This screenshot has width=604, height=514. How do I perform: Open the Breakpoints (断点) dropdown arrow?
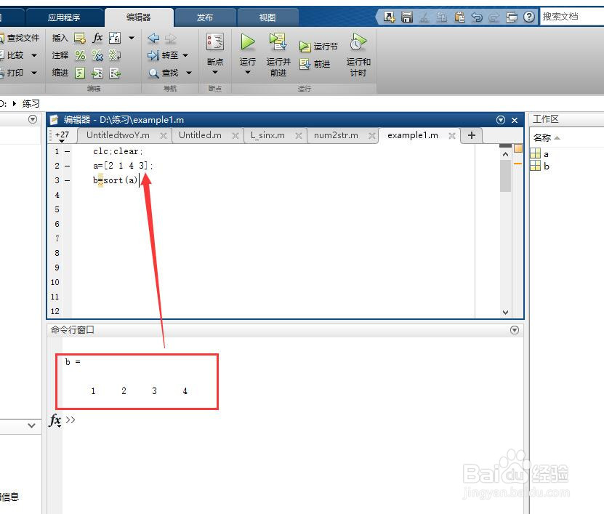(x=215, y=72)
